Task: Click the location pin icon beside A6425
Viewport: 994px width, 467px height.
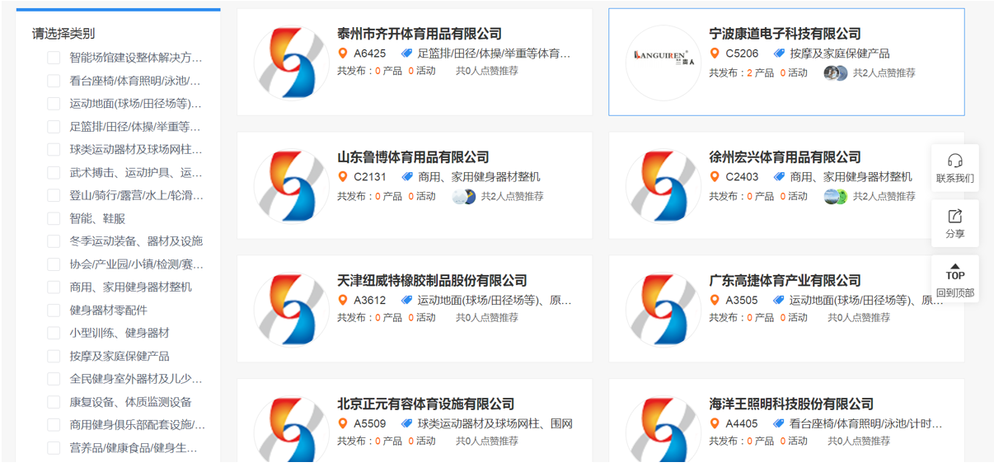Action: [x=343, y=54]
